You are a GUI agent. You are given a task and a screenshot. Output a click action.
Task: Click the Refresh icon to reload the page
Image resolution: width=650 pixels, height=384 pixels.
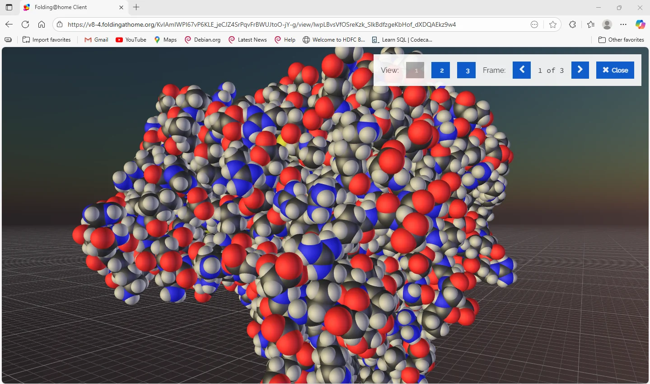[25, 24]
